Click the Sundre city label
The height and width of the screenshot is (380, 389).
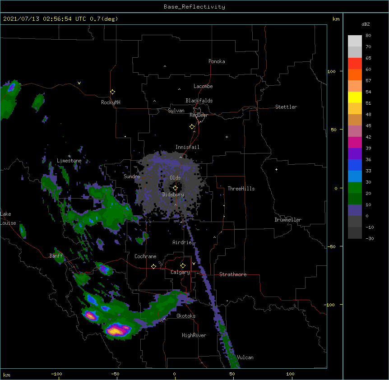[x=132, y=176]
